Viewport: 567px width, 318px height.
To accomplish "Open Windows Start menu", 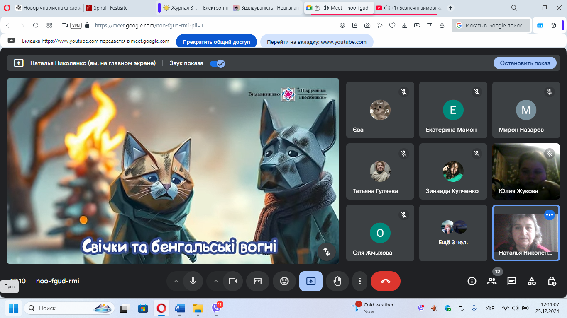I will pos(13,308).
